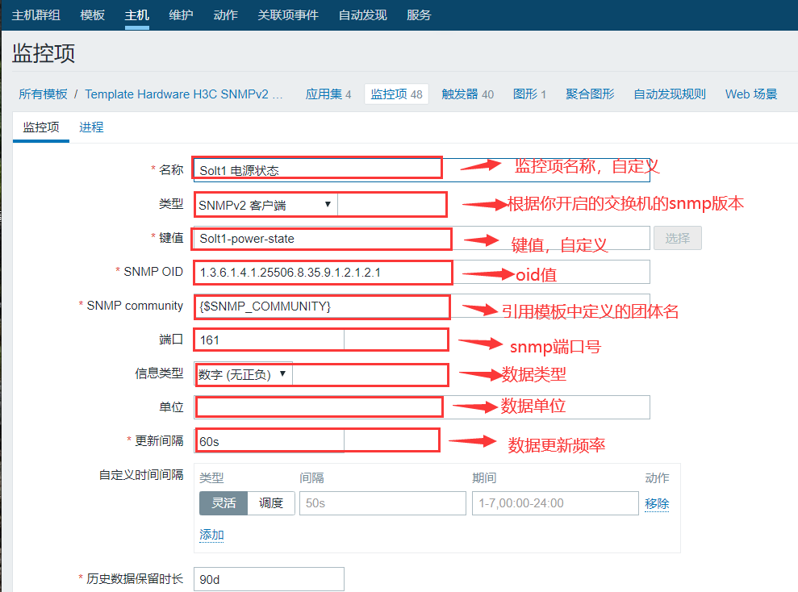This screenshot has width=798, height=592.
Task: Open the 关联项事件 menu item
Action: click(288, 15)
